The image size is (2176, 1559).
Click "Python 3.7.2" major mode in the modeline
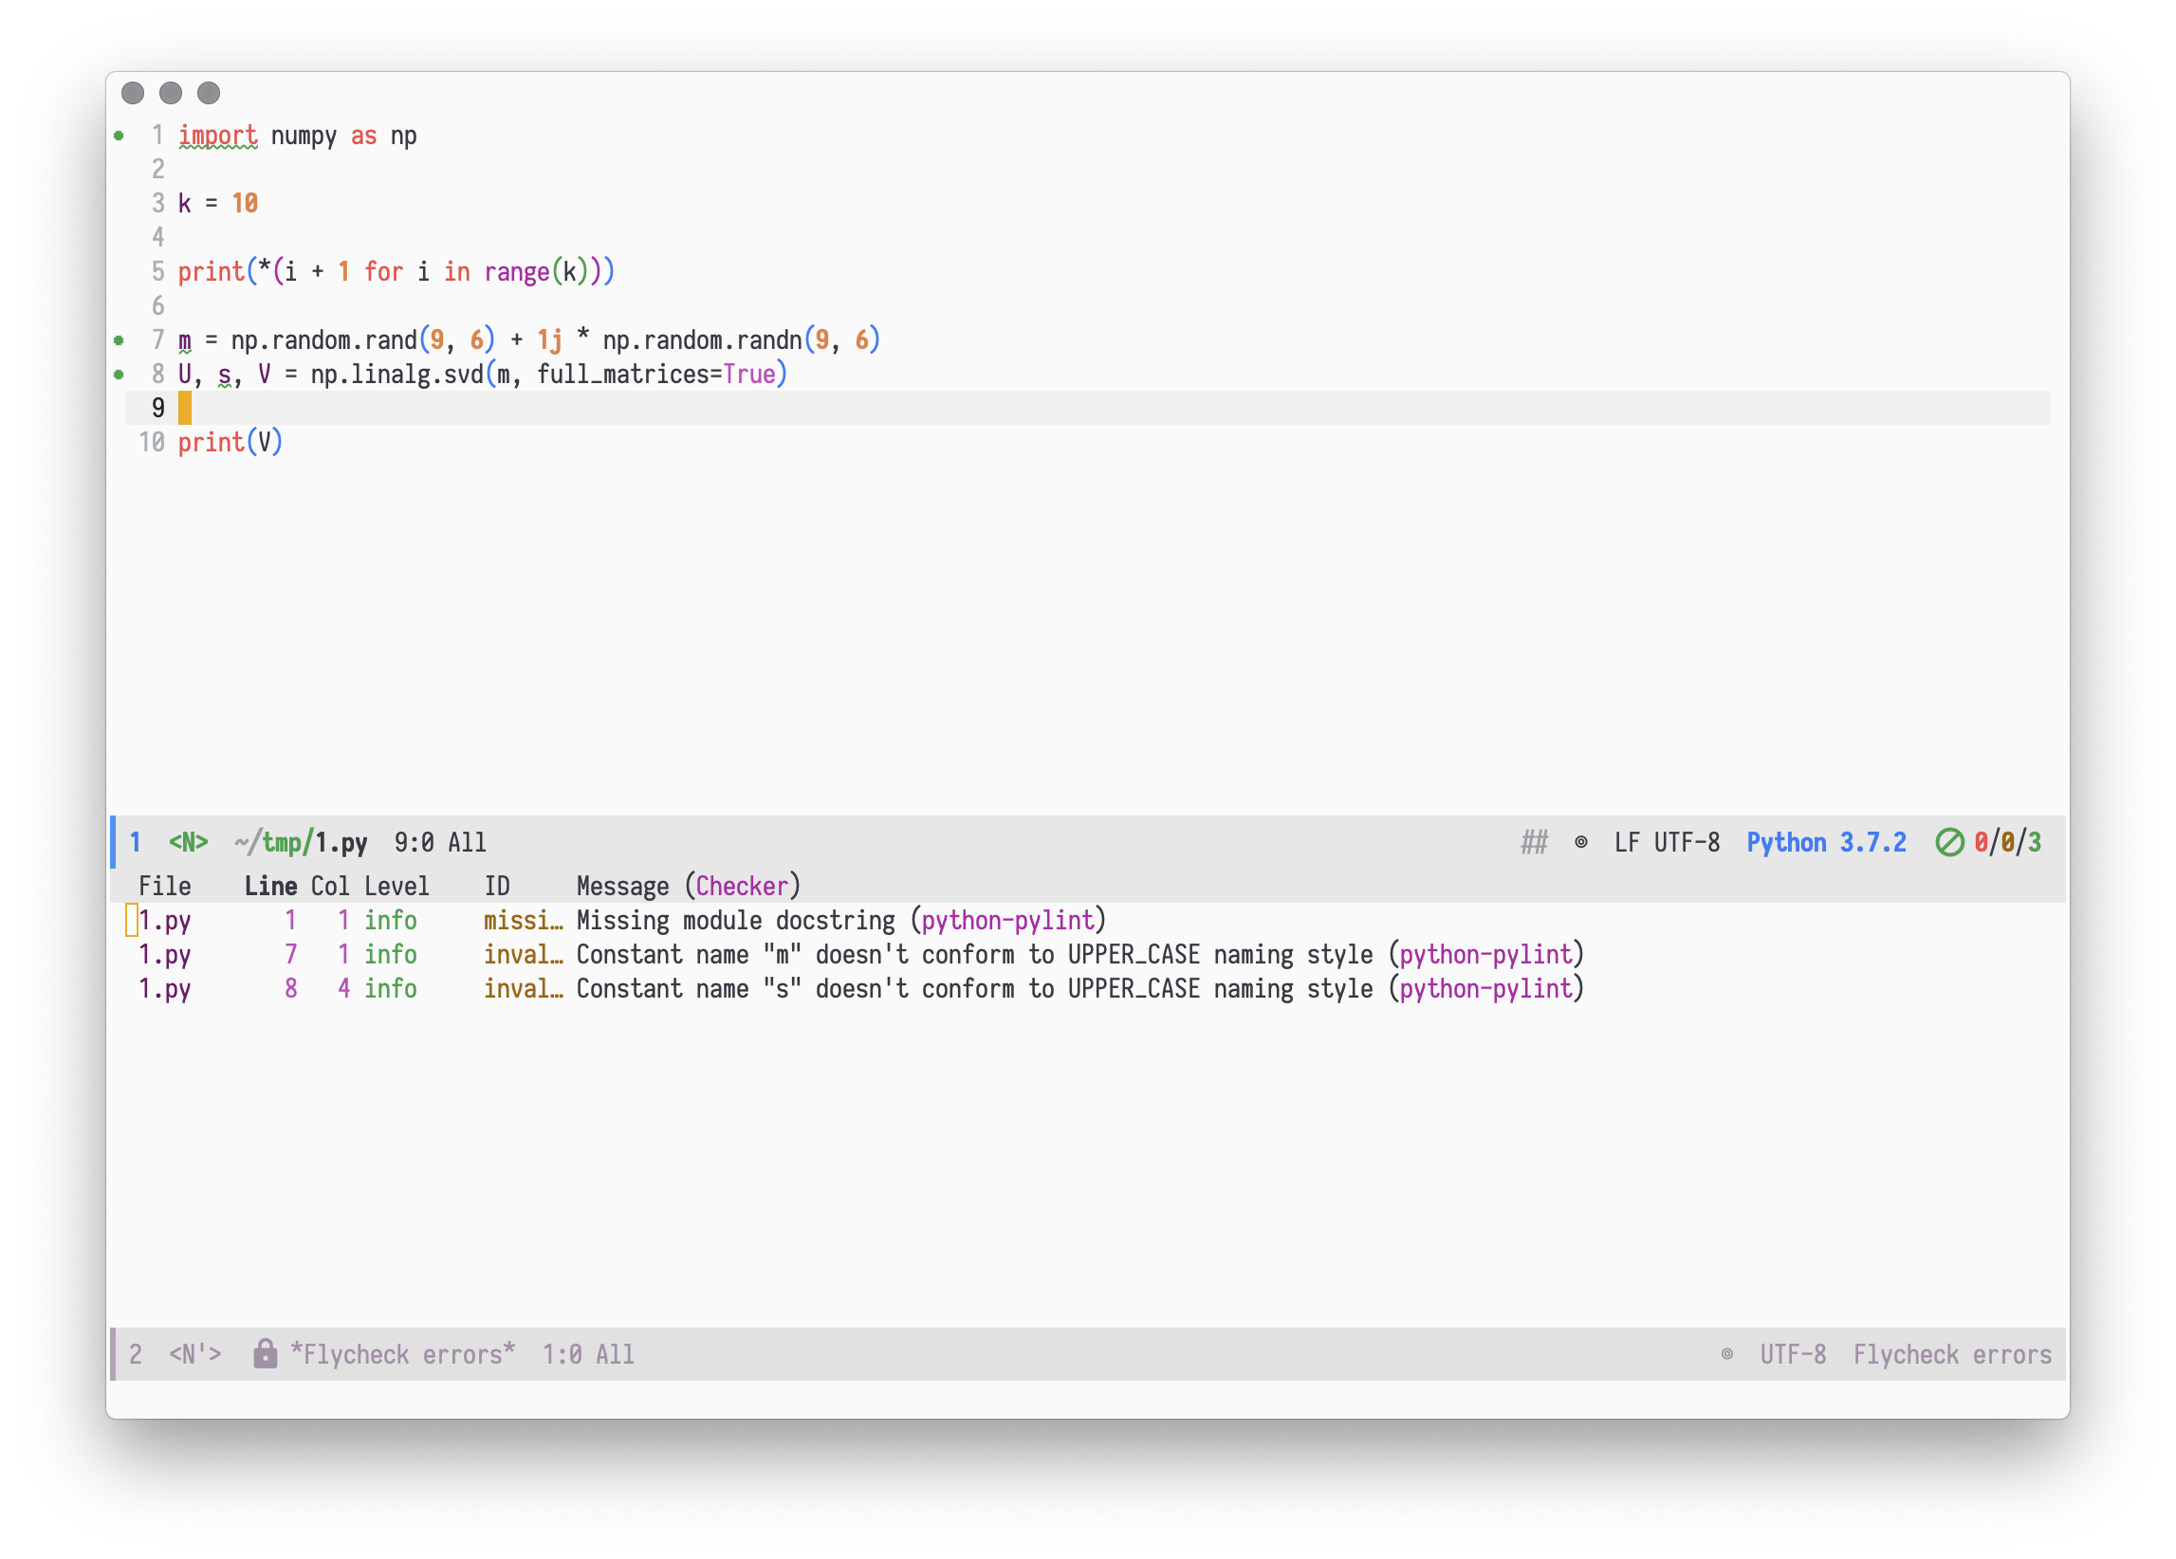(1826, 842)
